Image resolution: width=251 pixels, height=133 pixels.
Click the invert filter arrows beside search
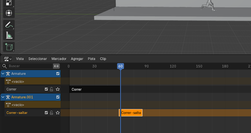coord(56,66)
